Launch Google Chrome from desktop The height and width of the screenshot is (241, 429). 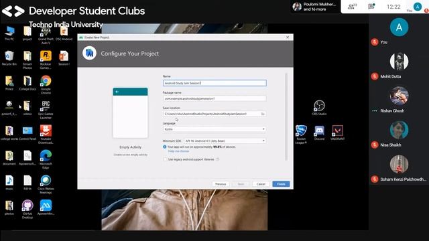point(46,85)
